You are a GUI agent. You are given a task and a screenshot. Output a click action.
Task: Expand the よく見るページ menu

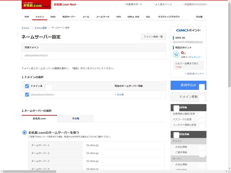point(163,4)
